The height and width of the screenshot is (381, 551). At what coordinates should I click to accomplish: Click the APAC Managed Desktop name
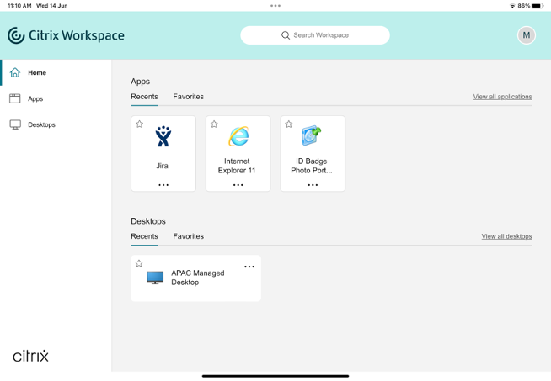[197, 278]
